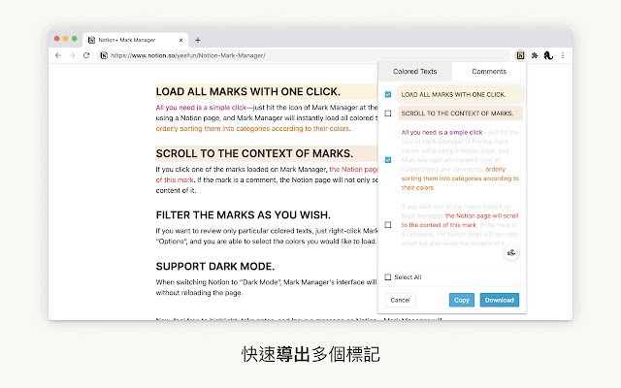Open the browser three-dot menu
This screenshot has width=621, height=388.
tap(563, 55)
